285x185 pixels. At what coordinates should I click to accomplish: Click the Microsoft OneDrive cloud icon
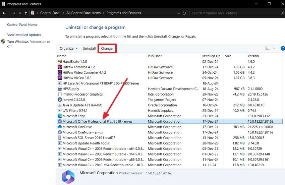click(x=60, y=127)
